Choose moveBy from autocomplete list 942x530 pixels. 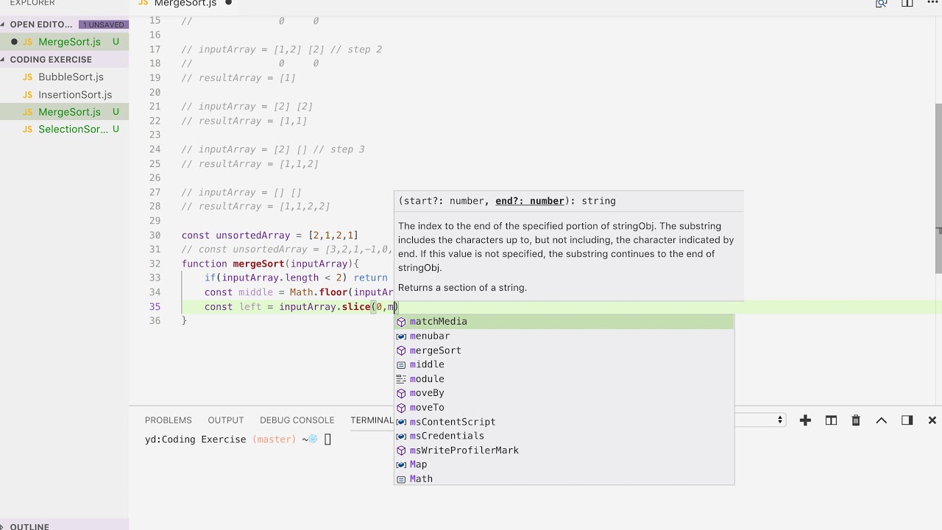pos(564,393)
